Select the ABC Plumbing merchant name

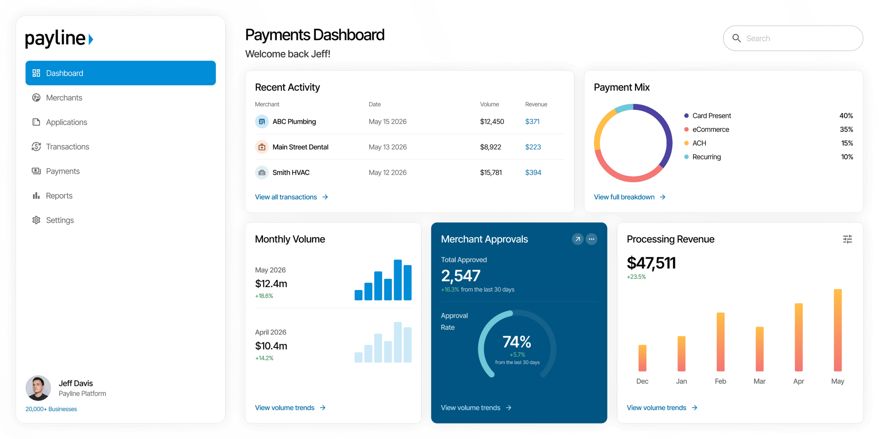click(x=294, y=121)
